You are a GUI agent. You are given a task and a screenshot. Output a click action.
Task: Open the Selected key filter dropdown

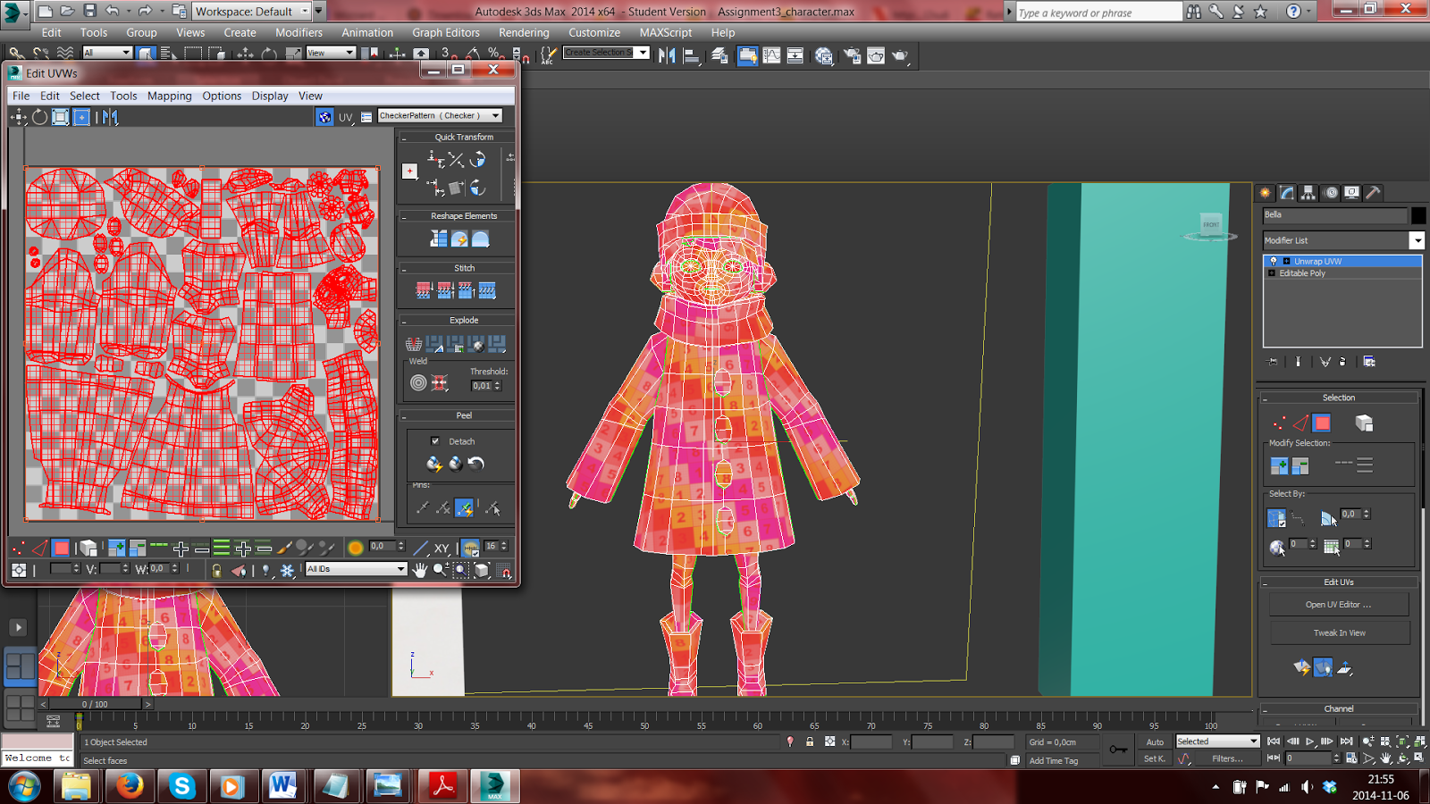tap(1217, 741)
